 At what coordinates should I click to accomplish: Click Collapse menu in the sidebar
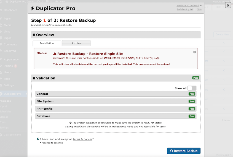pyautogui.click(x=12, y=135)
